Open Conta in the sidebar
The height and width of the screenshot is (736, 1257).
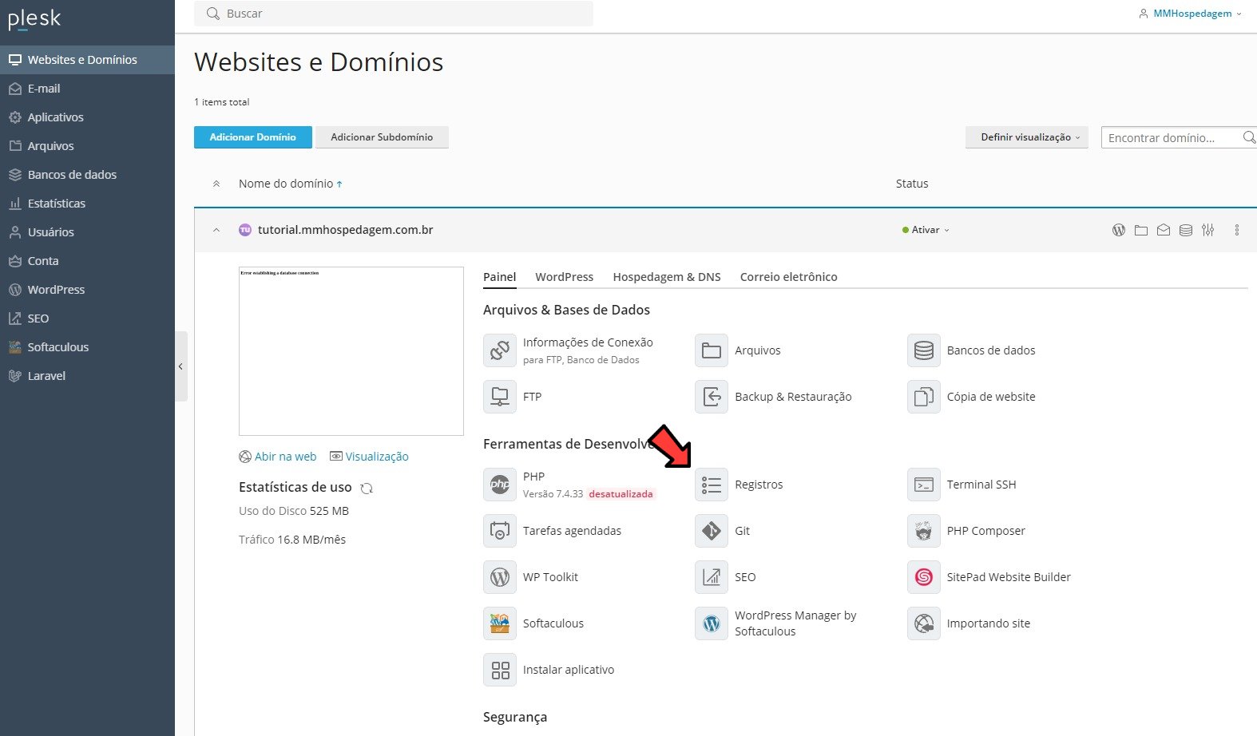[x=87, y=261]
